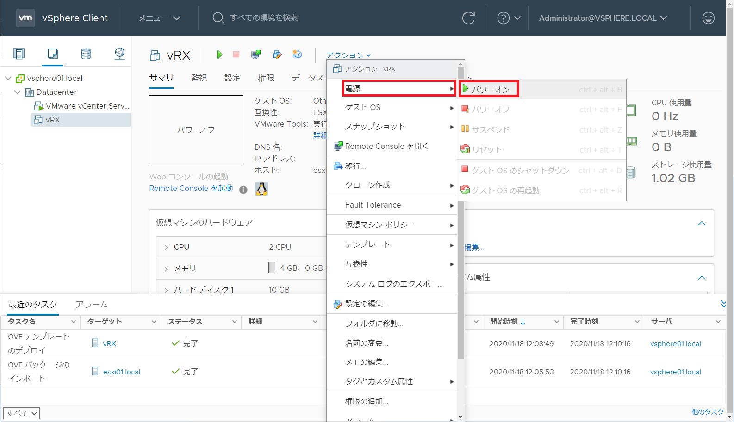
Task: Open the Networking inventory view
Action: [119, 54]
